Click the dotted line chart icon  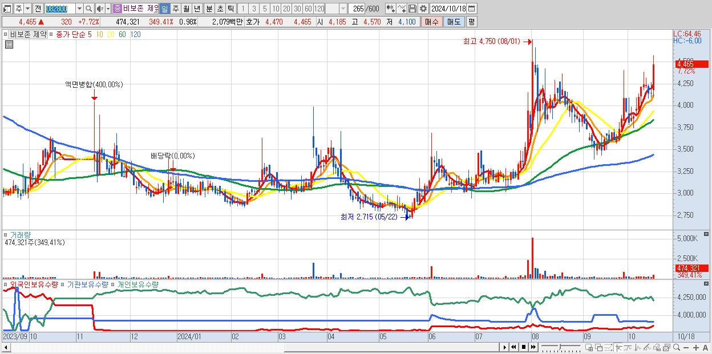(608, 347)
